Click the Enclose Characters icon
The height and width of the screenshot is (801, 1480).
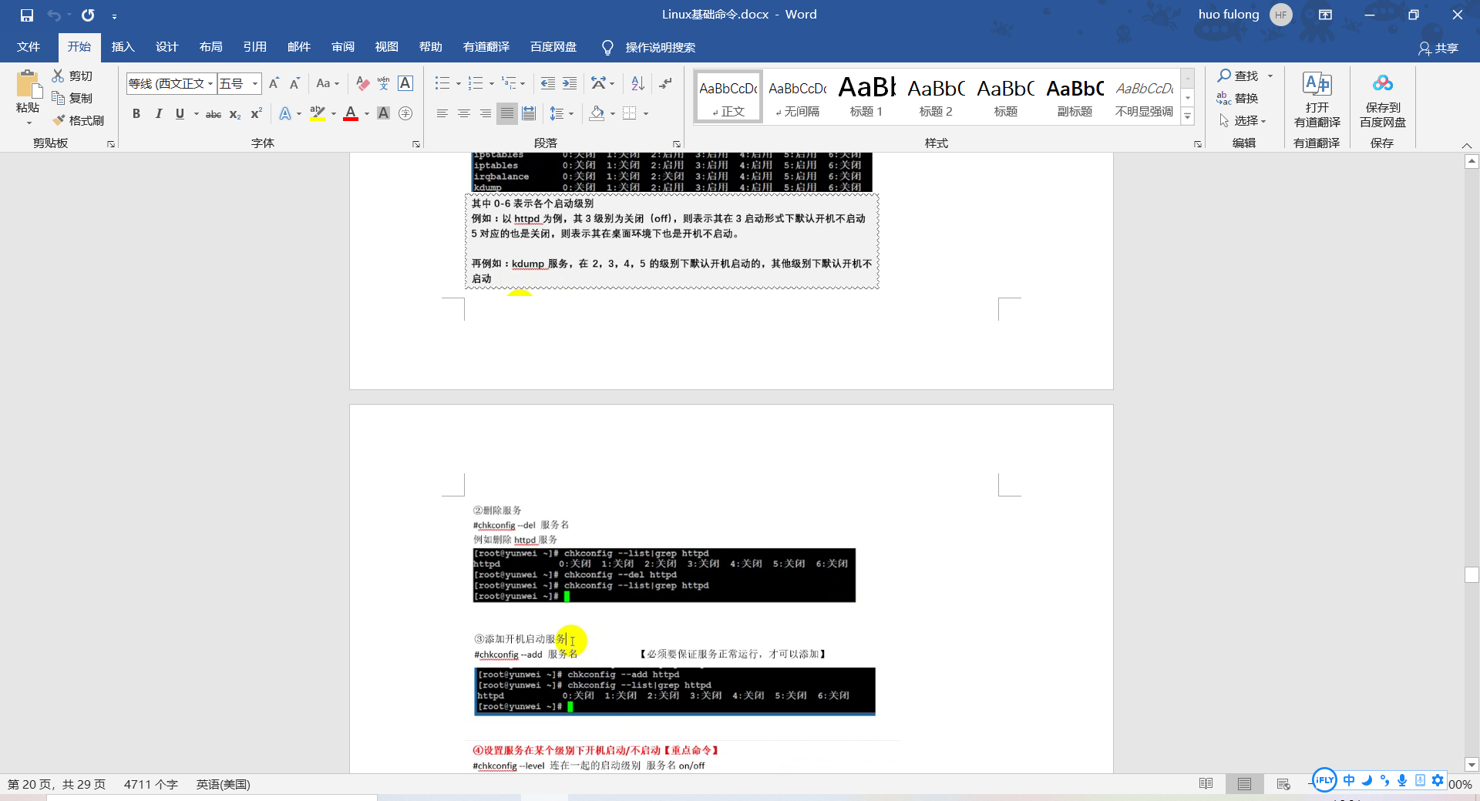[405, 113]
